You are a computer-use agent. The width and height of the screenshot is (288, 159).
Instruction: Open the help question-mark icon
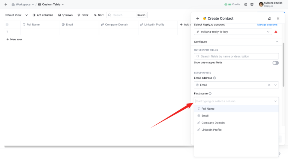[x=246, y=4]
